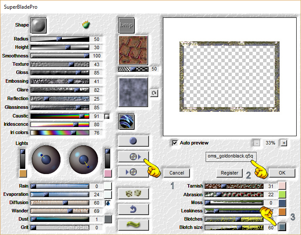Click the texture blend slider under thumbnail
Viewport: 301px width, 235px height.
click(133, 69)
